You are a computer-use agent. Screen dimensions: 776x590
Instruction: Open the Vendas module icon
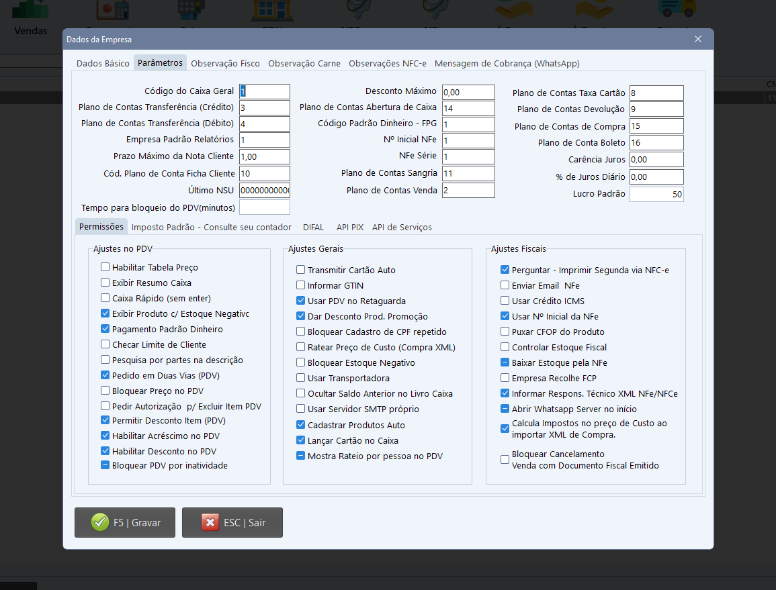pos(30,17)
